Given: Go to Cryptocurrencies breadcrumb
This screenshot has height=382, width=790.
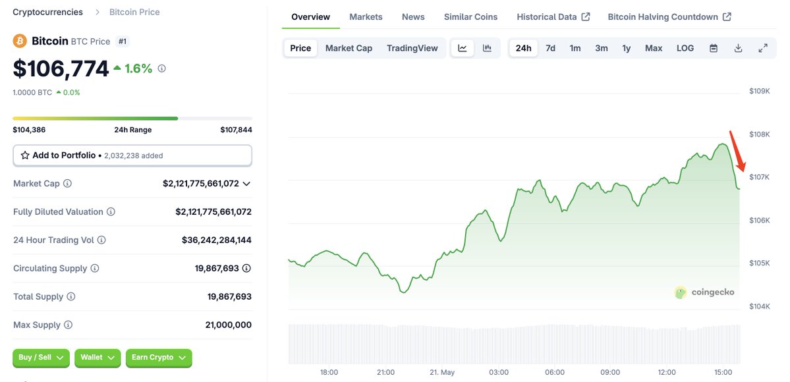Looking at the screenshot, I should [48, 12].
